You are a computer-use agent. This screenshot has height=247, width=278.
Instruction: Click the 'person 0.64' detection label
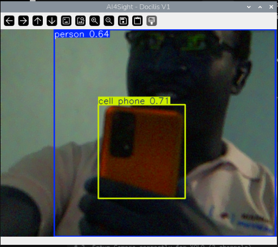(x=82, y=34)
